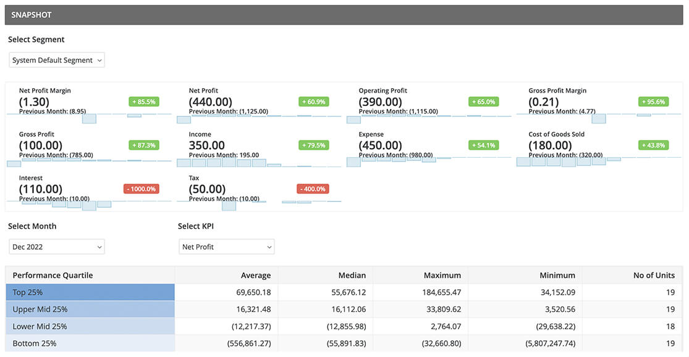Click the Interest card title
This screenshot has height=357, width=689.
click(x=31, y=178)
